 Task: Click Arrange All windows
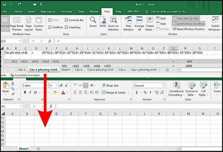[x=139, y=24]
